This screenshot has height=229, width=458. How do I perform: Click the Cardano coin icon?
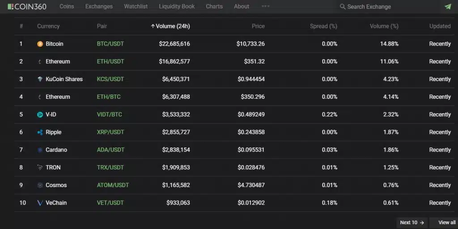click(40, 150)
